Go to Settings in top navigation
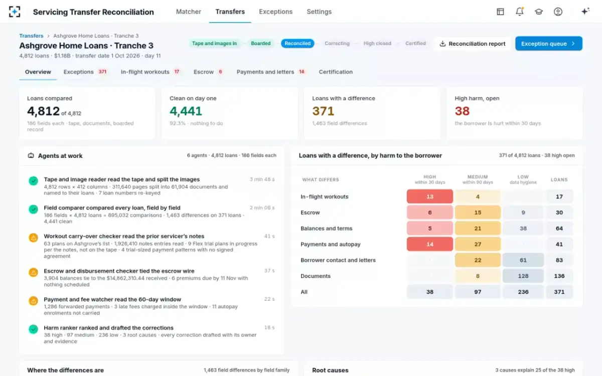The image size is (602, 376). pyautogui.click(x=319, y=12)
